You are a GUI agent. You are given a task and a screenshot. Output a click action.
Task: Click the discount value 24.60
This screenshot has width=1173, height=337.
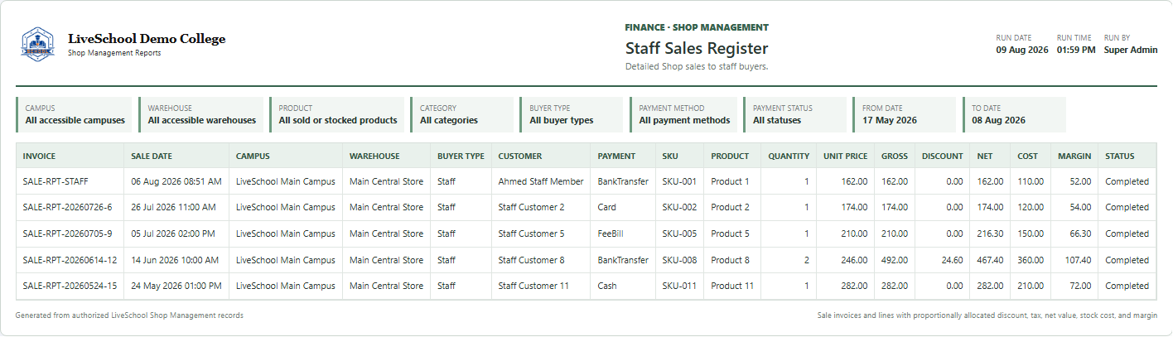951,260
